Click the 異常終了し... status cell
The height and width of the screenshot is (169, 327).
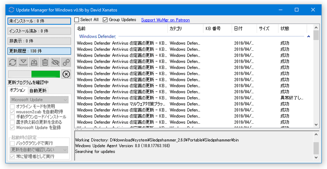coord(292,98)
